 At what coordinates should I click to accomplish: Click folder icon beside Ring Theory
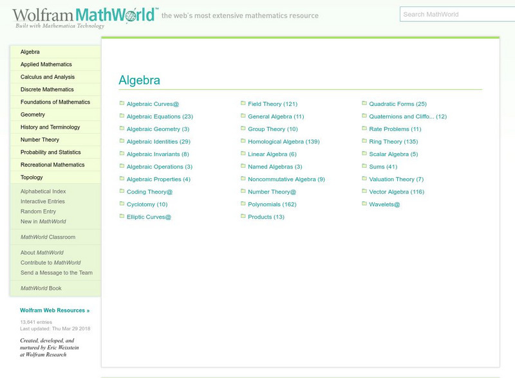(364, 141)
